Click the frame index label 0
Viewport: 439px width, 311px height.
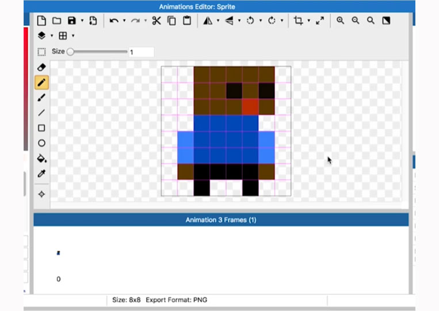[58, 279]
